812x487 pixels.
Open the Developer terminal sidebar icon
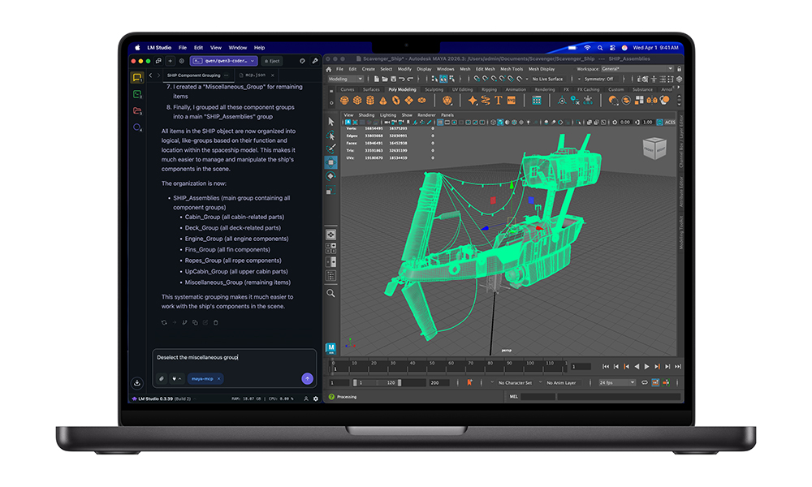pos(137,94)
